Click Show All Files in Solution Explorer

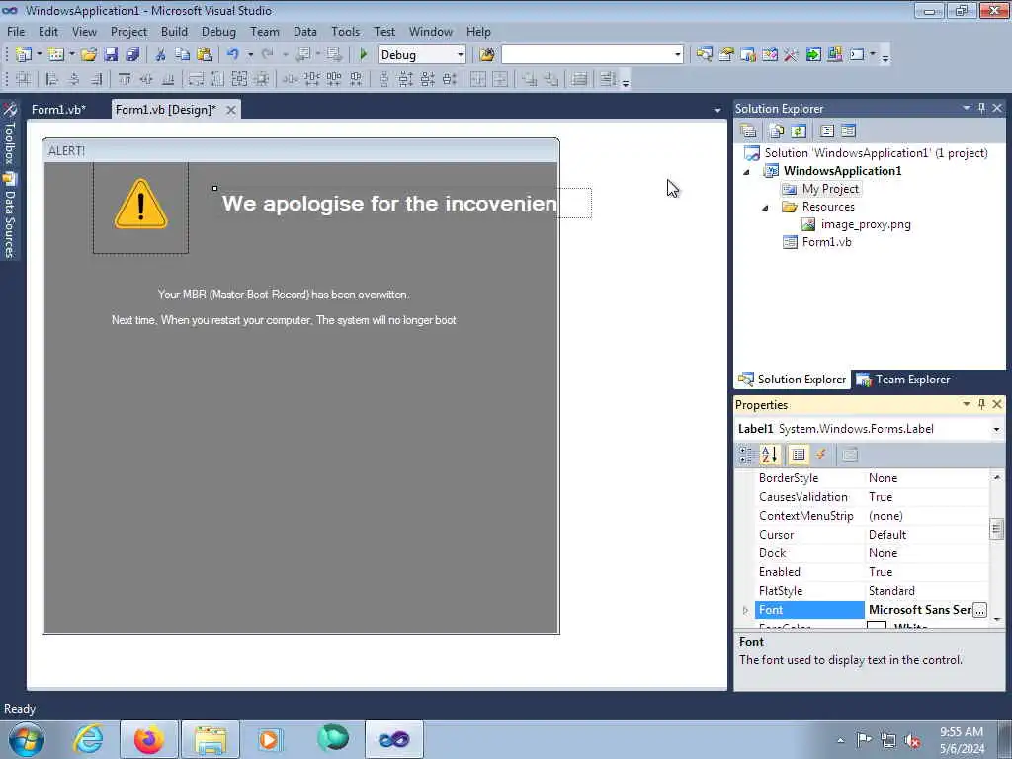point(777,131)
